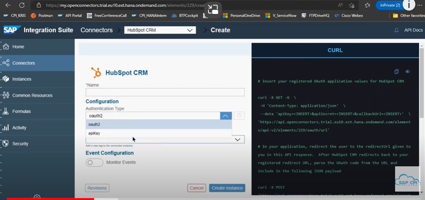Click the video info 'i' button
Viewport: 425px width, 200px height.
point(409,5)
